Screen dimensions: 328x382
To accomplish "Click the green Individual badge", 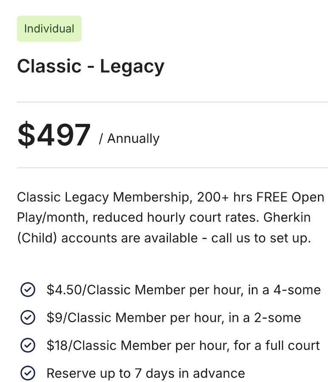I will [x=49, y=29].
